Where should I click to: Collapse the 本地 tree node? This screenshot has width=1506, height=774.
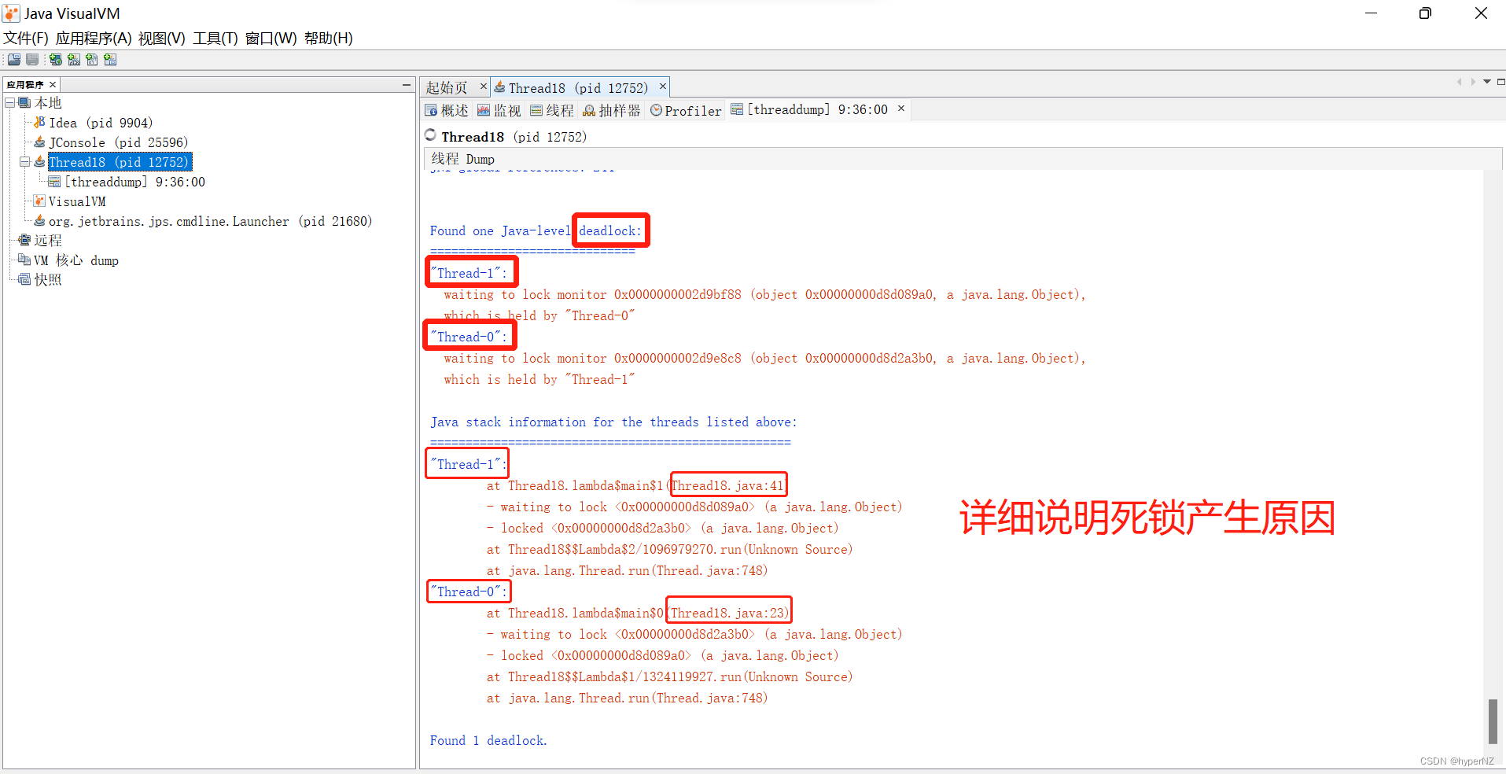tap(9, 103)
